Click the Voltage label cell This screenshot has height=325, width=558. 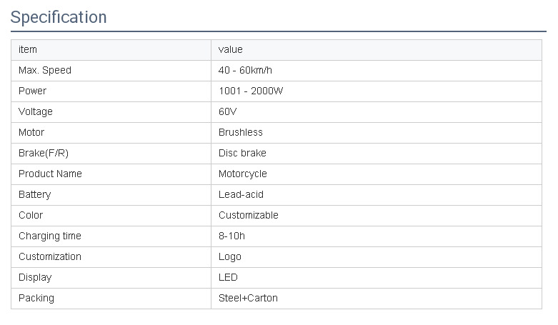(x=36, y=111)
